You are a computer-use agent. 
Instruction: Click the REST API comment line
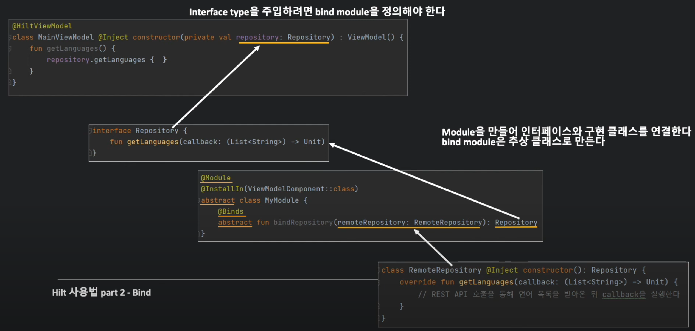point(548,294)
